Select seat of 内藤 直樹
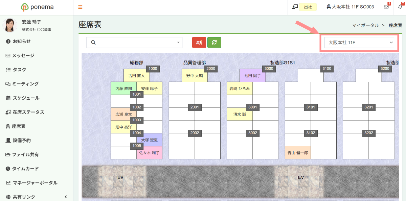 click(123, 89)
